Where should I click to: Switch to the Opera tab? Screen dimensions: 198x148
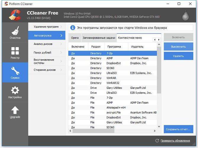coord(75,38)
